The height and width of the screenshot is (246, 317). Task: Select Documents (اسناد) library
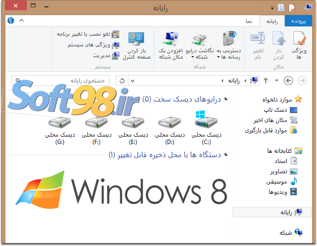click(286, 161)
